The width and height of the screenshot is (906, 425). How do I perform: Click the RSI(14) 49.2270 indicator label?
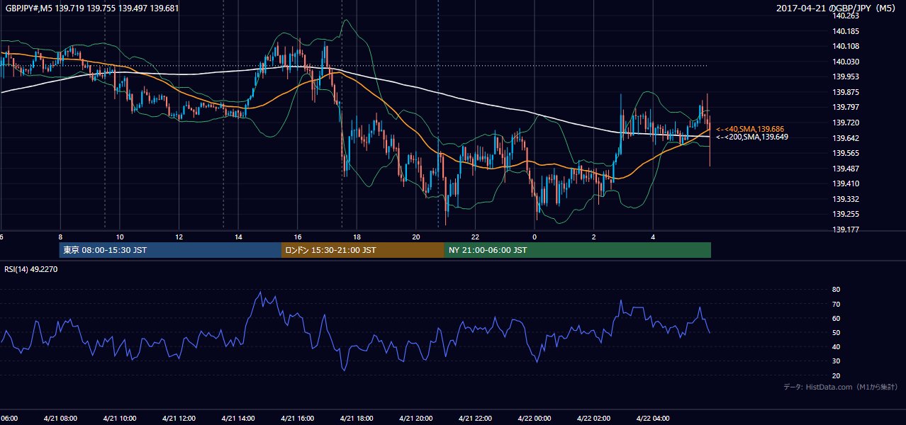[x=31, y=269]
